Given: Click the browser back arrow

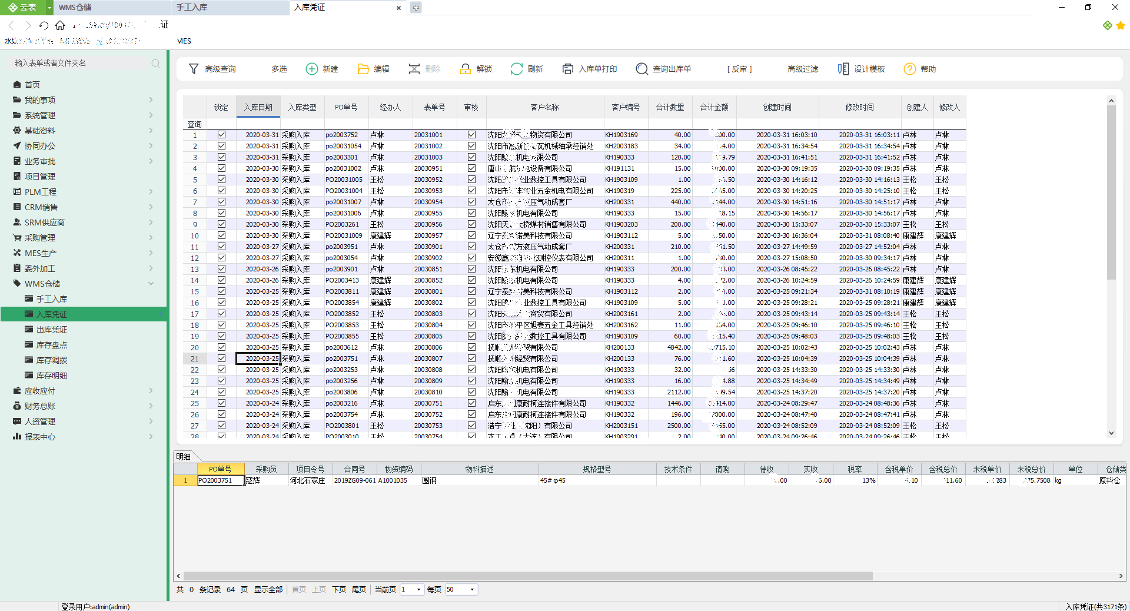Looking at the screenshot, I should point(11,25).
